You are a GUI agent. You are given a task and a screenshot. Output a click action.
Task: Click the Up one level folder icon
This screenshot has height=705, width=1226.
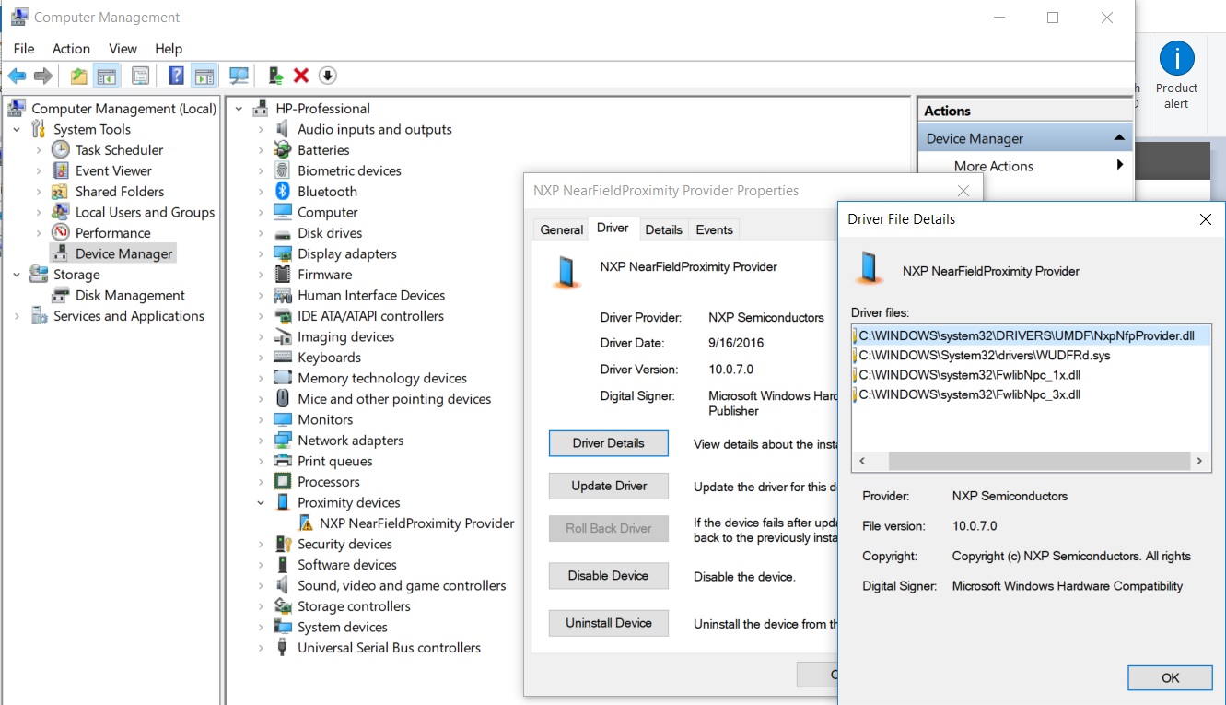[x=79, y=76]
